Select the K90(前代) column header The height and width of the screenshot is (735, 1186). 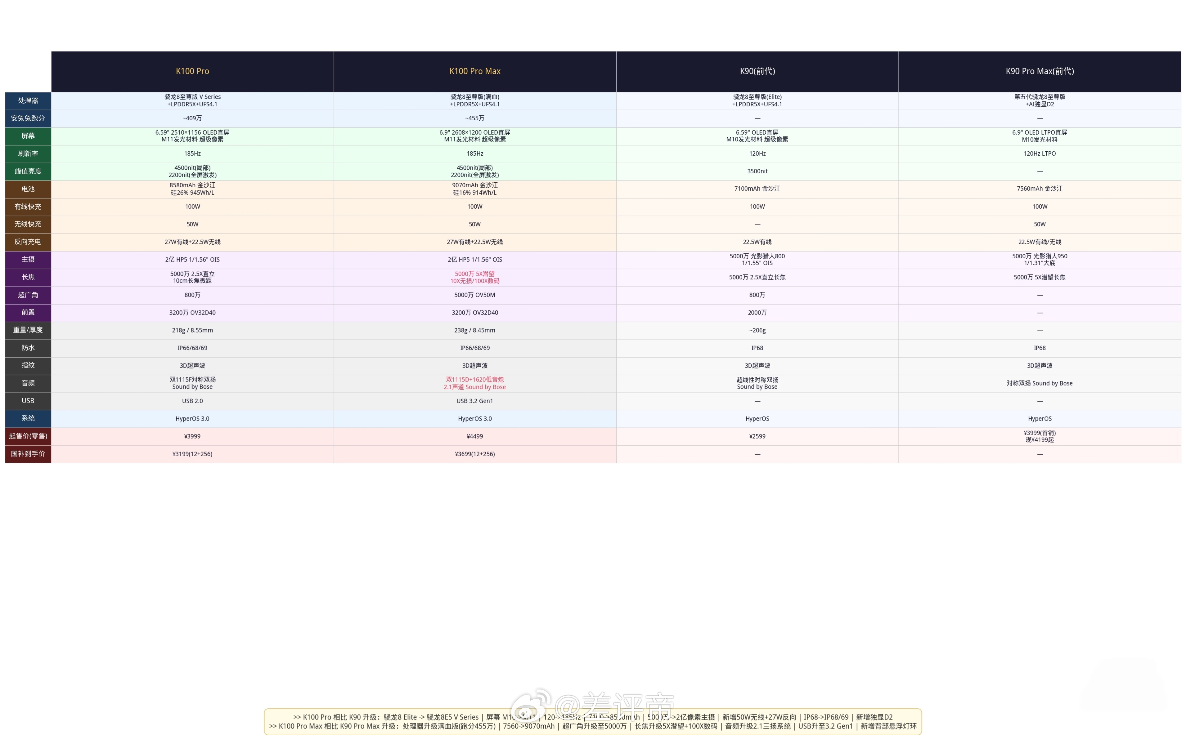(757, 71)
